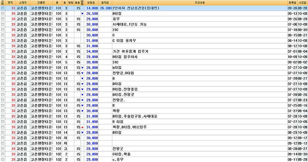308x162 pixels.
Task: Tick the checkbox of the B타입,주출입구동,시세대로 row
Action: click(x=3, y=116)
